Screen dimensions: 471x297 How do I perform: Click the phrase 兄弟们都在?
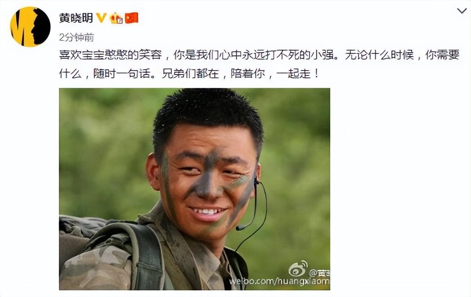(191, 73)
